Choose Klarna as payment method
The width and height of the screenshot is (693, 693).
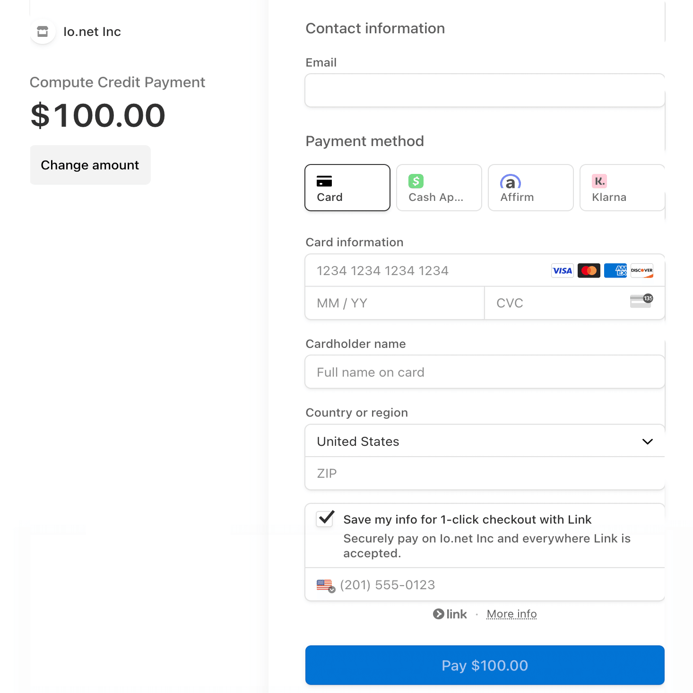tap(622, 188)
